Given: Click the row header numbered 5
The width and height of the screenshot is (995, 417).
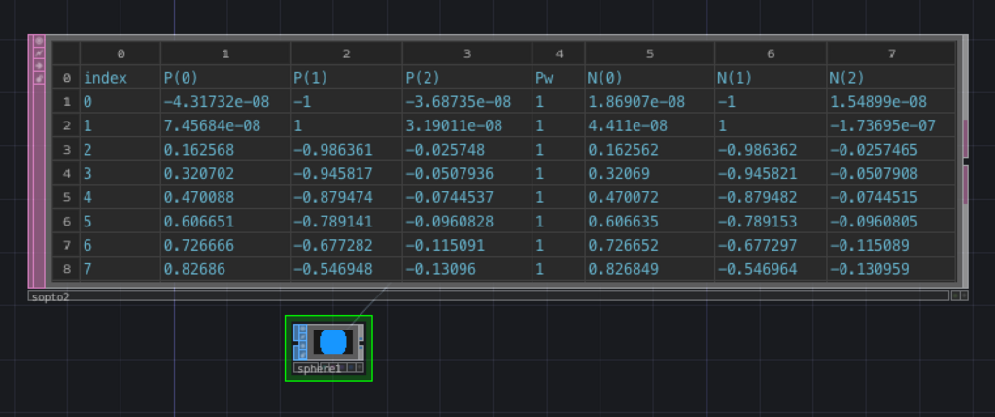Looking at the screenshot, I should click(x=67, y=197).
